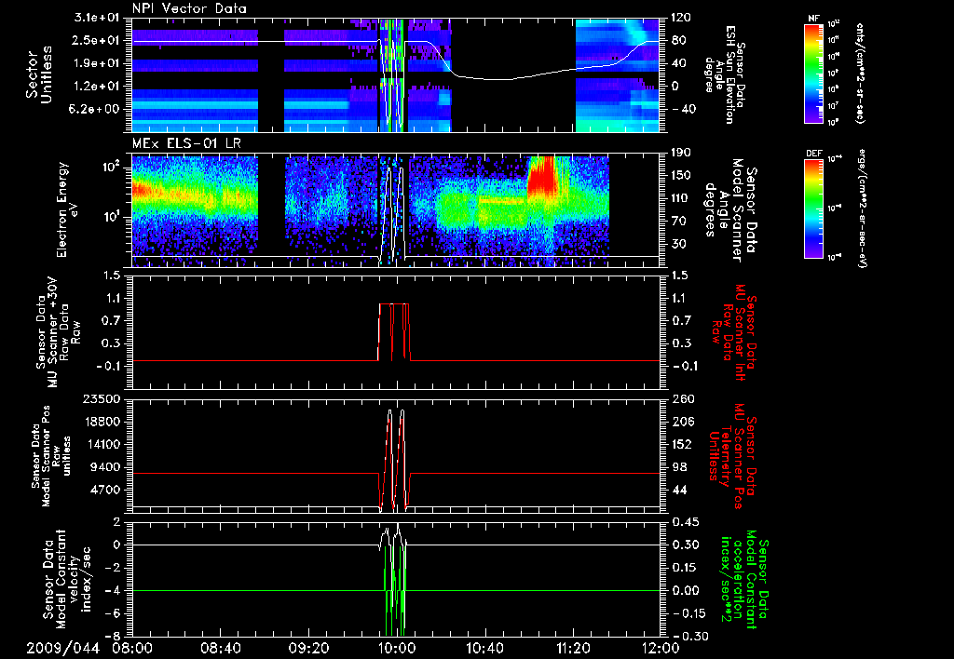Select the 08:40 time axis label

pos(220,648)
